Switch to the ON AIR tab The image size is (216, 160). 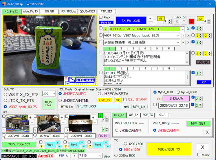tap(49, 11)
